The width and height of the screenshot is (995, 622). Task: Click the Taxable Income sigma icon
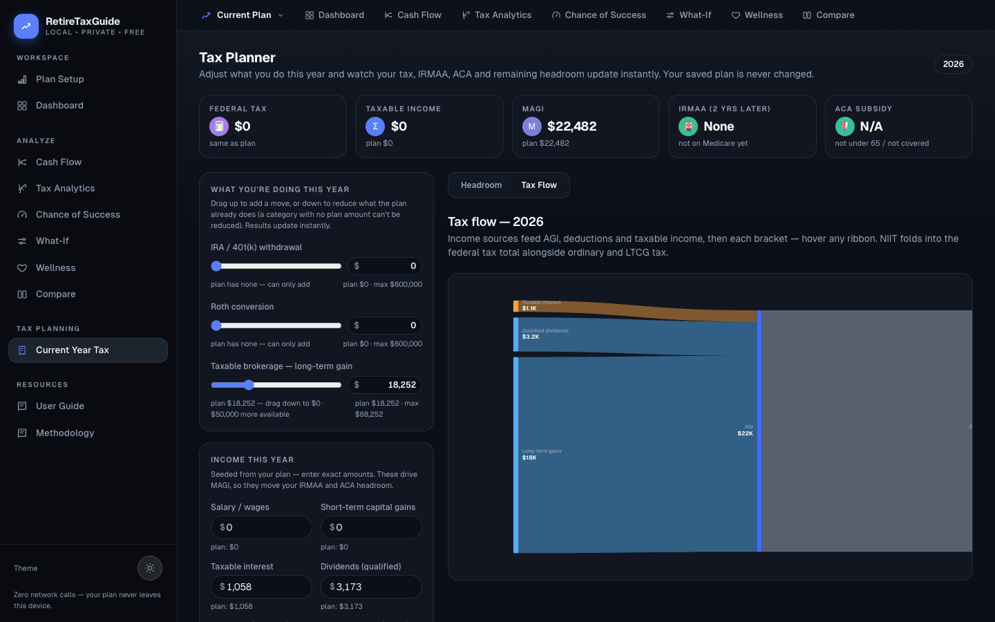pyautogui.click(x=375, y=126)
